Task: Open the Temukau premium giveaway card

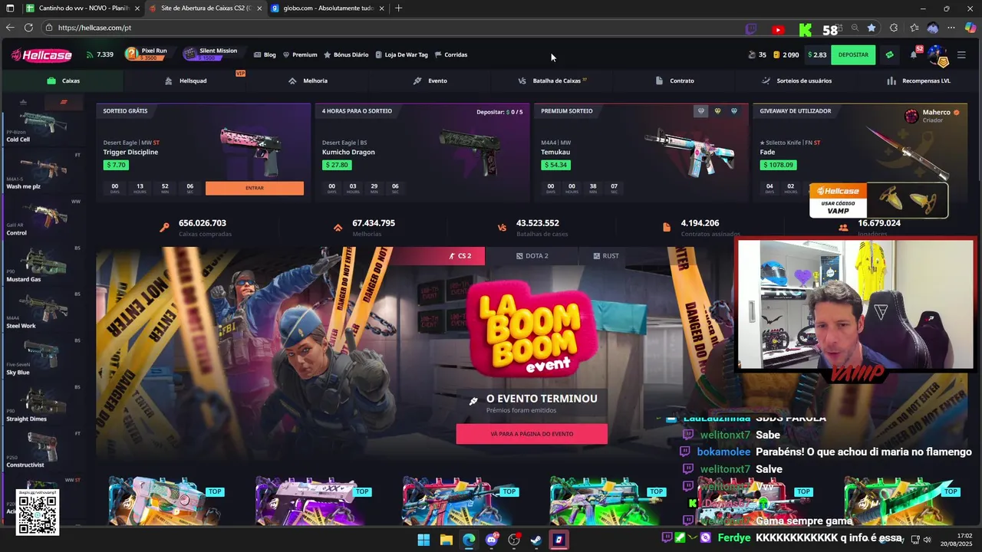Action: 641,152
